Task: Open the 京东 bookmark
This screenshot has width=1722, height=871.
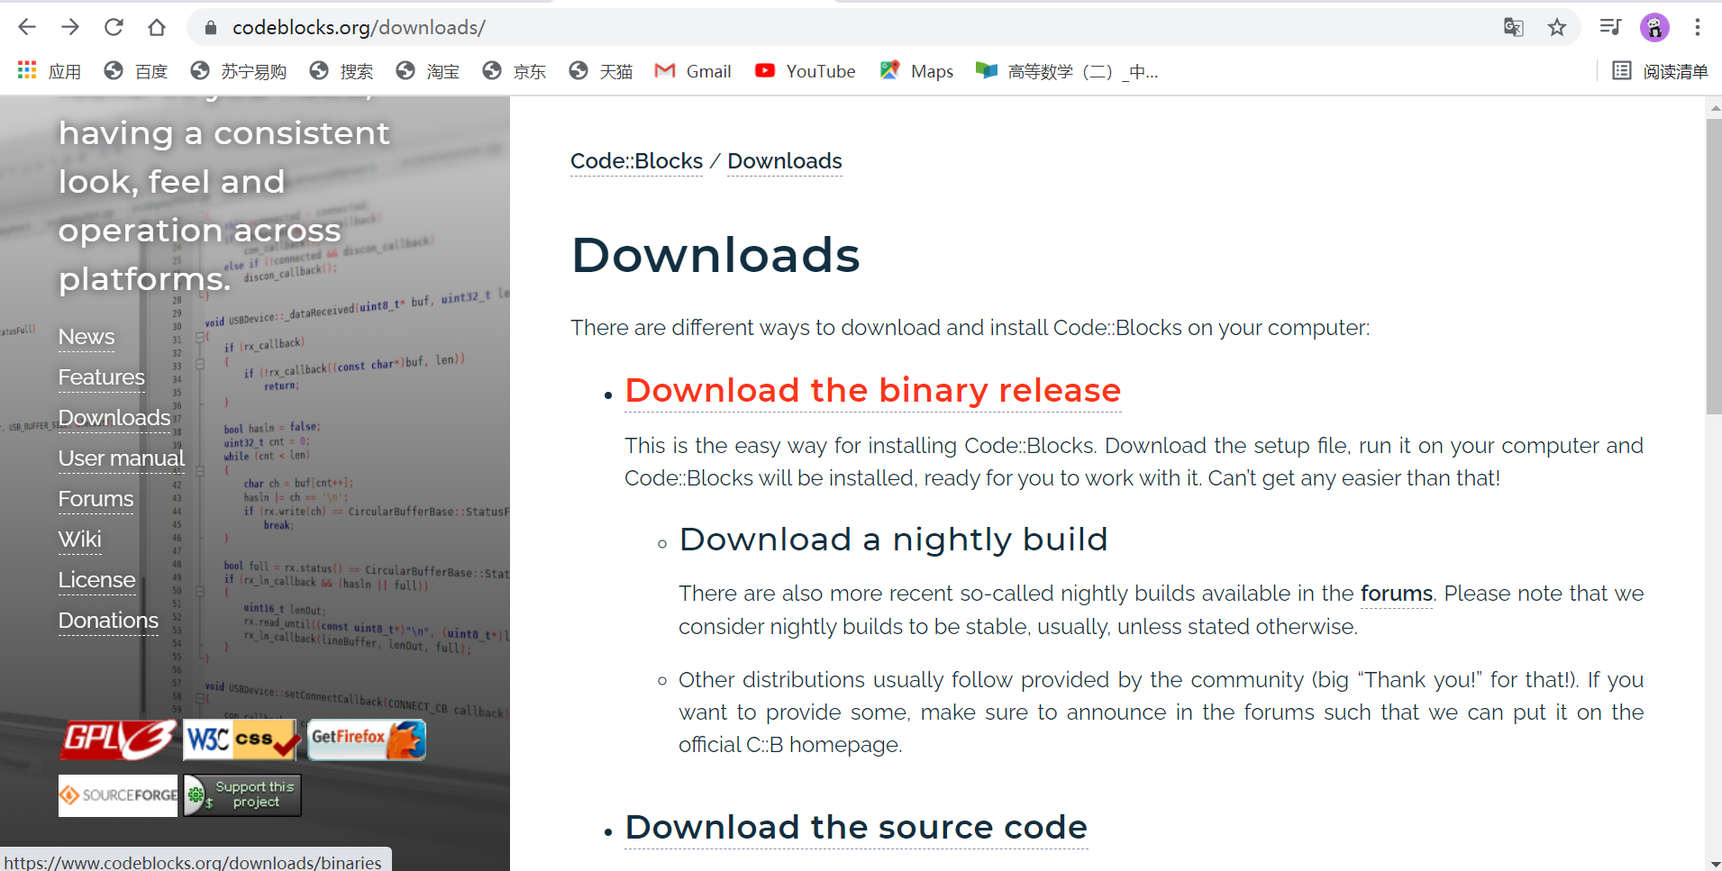Action: click(515, 71)
